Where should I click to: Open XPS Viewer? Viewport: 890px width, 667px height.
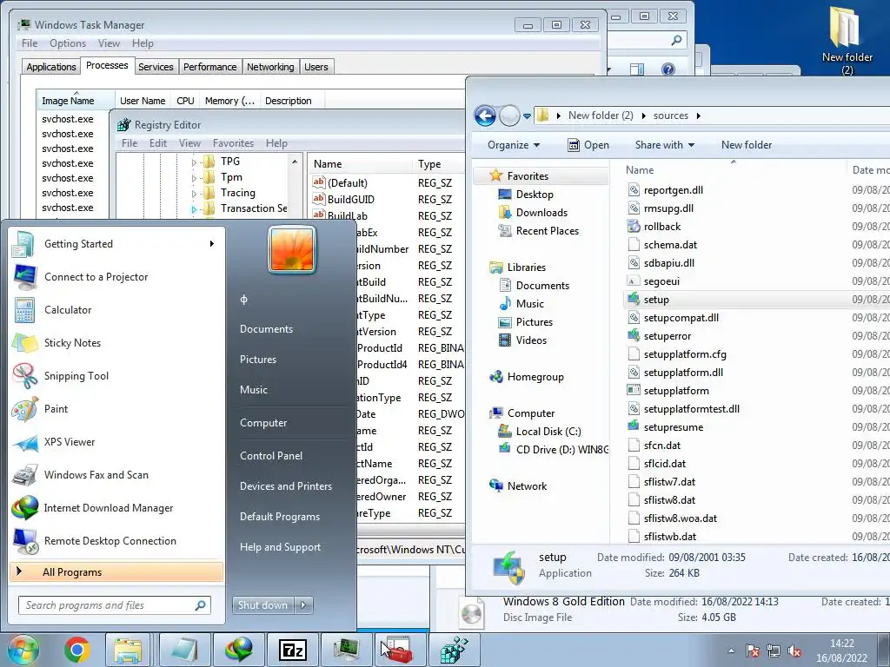click(116, 442)
